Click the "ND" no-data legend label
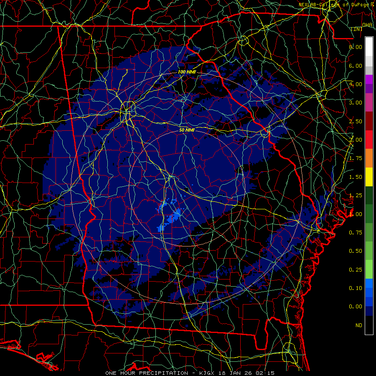This screenshot has width=376, height=376. [359, 325]
